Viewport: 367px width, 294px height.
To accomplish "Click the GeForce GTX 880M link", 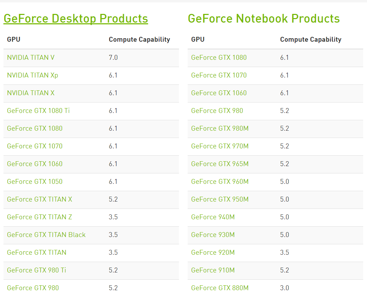I will 220,288.
